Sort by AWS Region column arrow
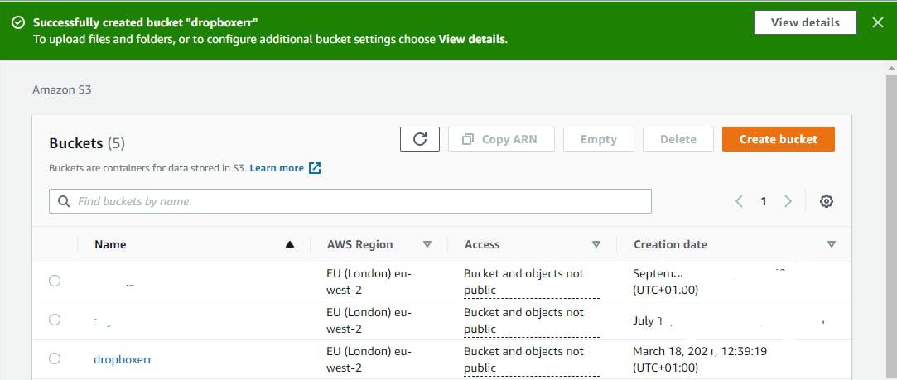Viewport: 897px width, 380px height. [427, 244]
